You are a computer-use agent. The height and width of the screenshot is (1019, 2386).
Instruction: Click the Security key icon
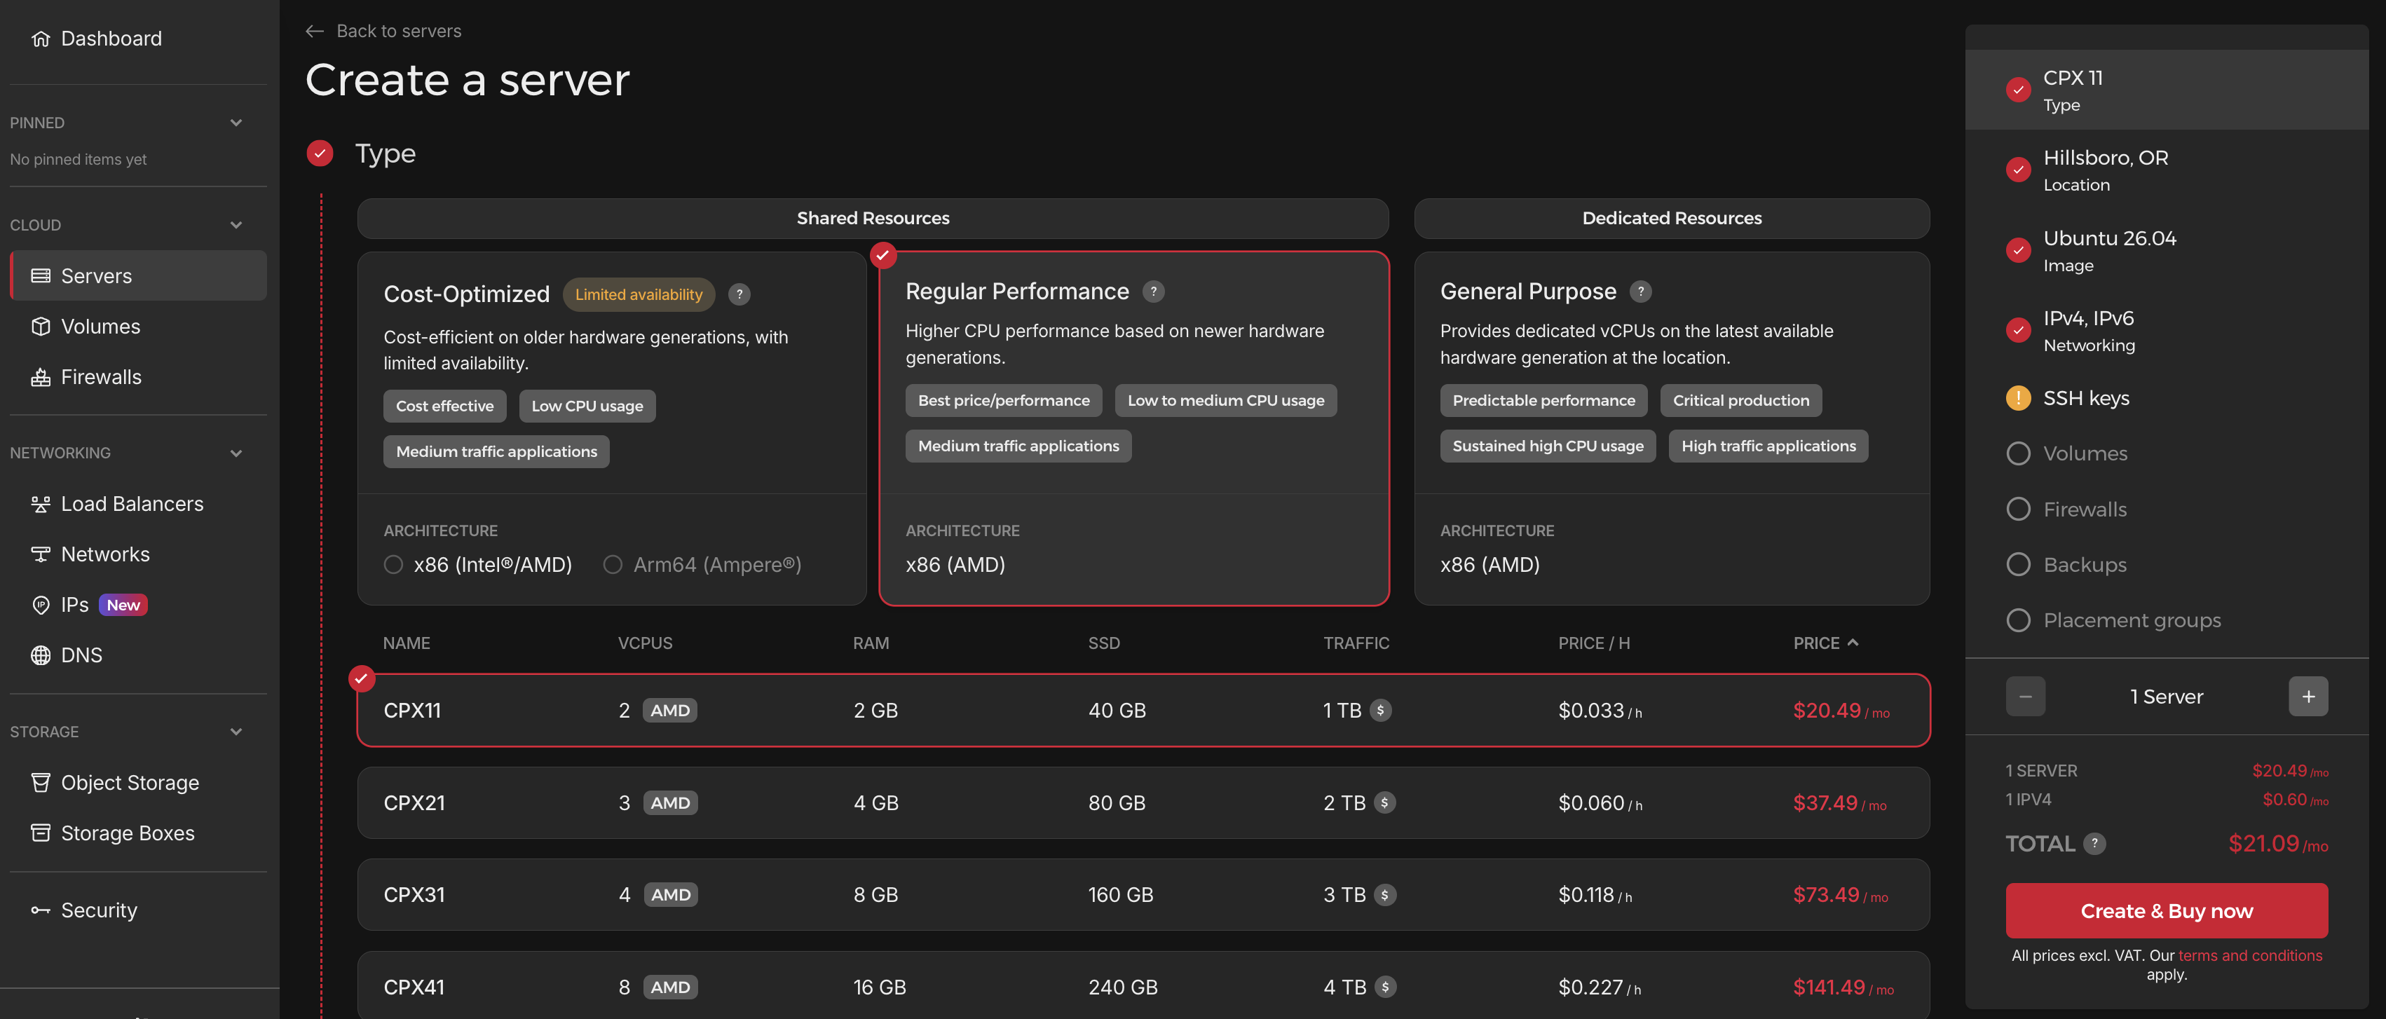[41, 910]
